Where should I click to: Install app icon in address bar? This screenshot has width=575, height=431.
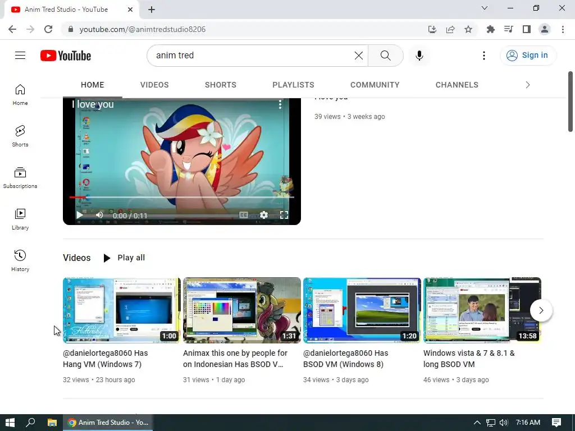coord(432,29)
